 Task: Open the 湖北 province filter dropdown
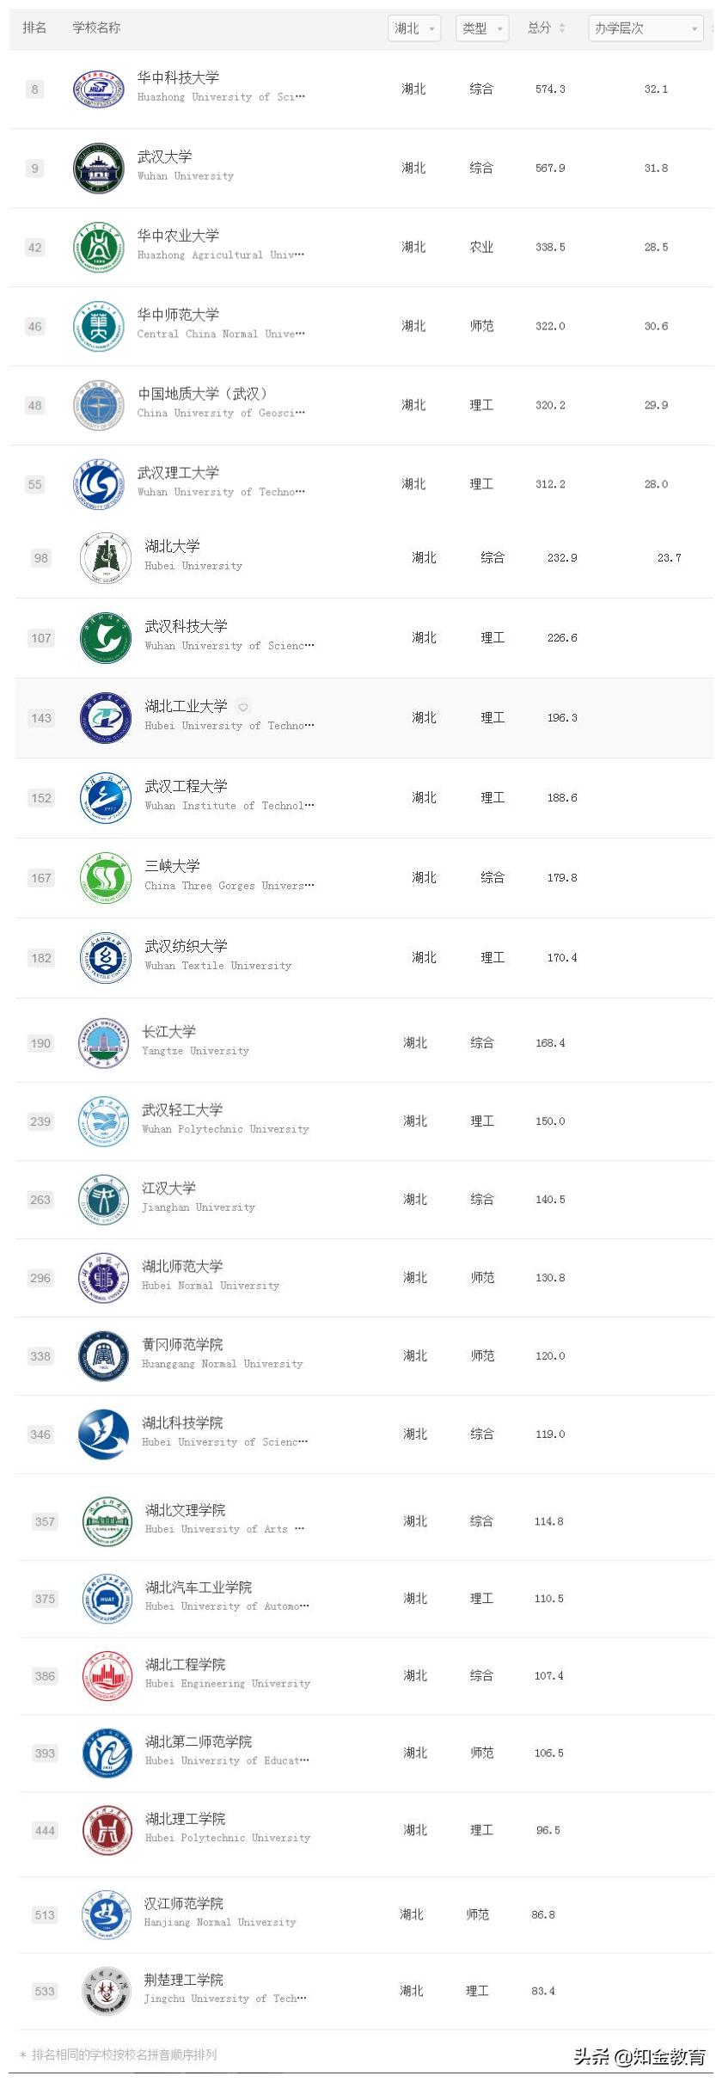(414, 28)
